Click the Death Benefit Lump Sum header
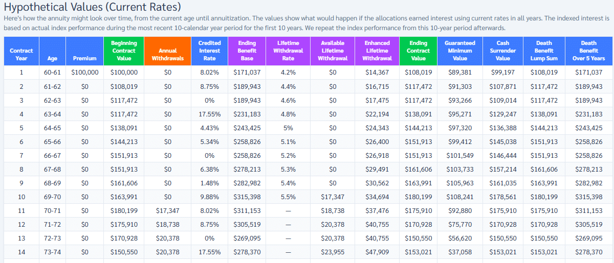Image resolution: width=614 pixels, height=263 pixels. 544,51
